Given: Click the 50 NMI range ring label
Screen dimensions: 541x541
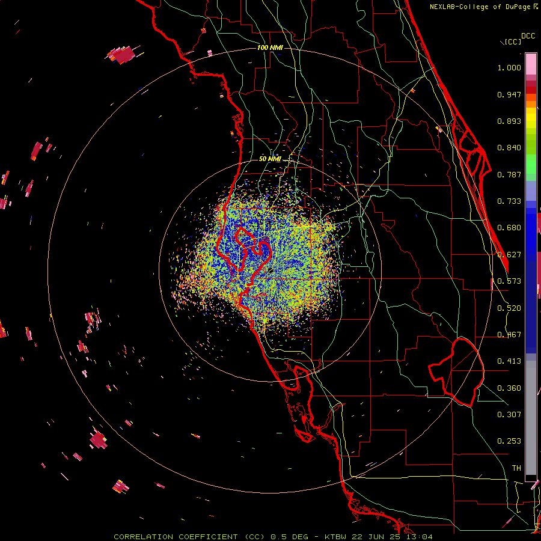Looking at the screenshot, I should coord(270,159).
